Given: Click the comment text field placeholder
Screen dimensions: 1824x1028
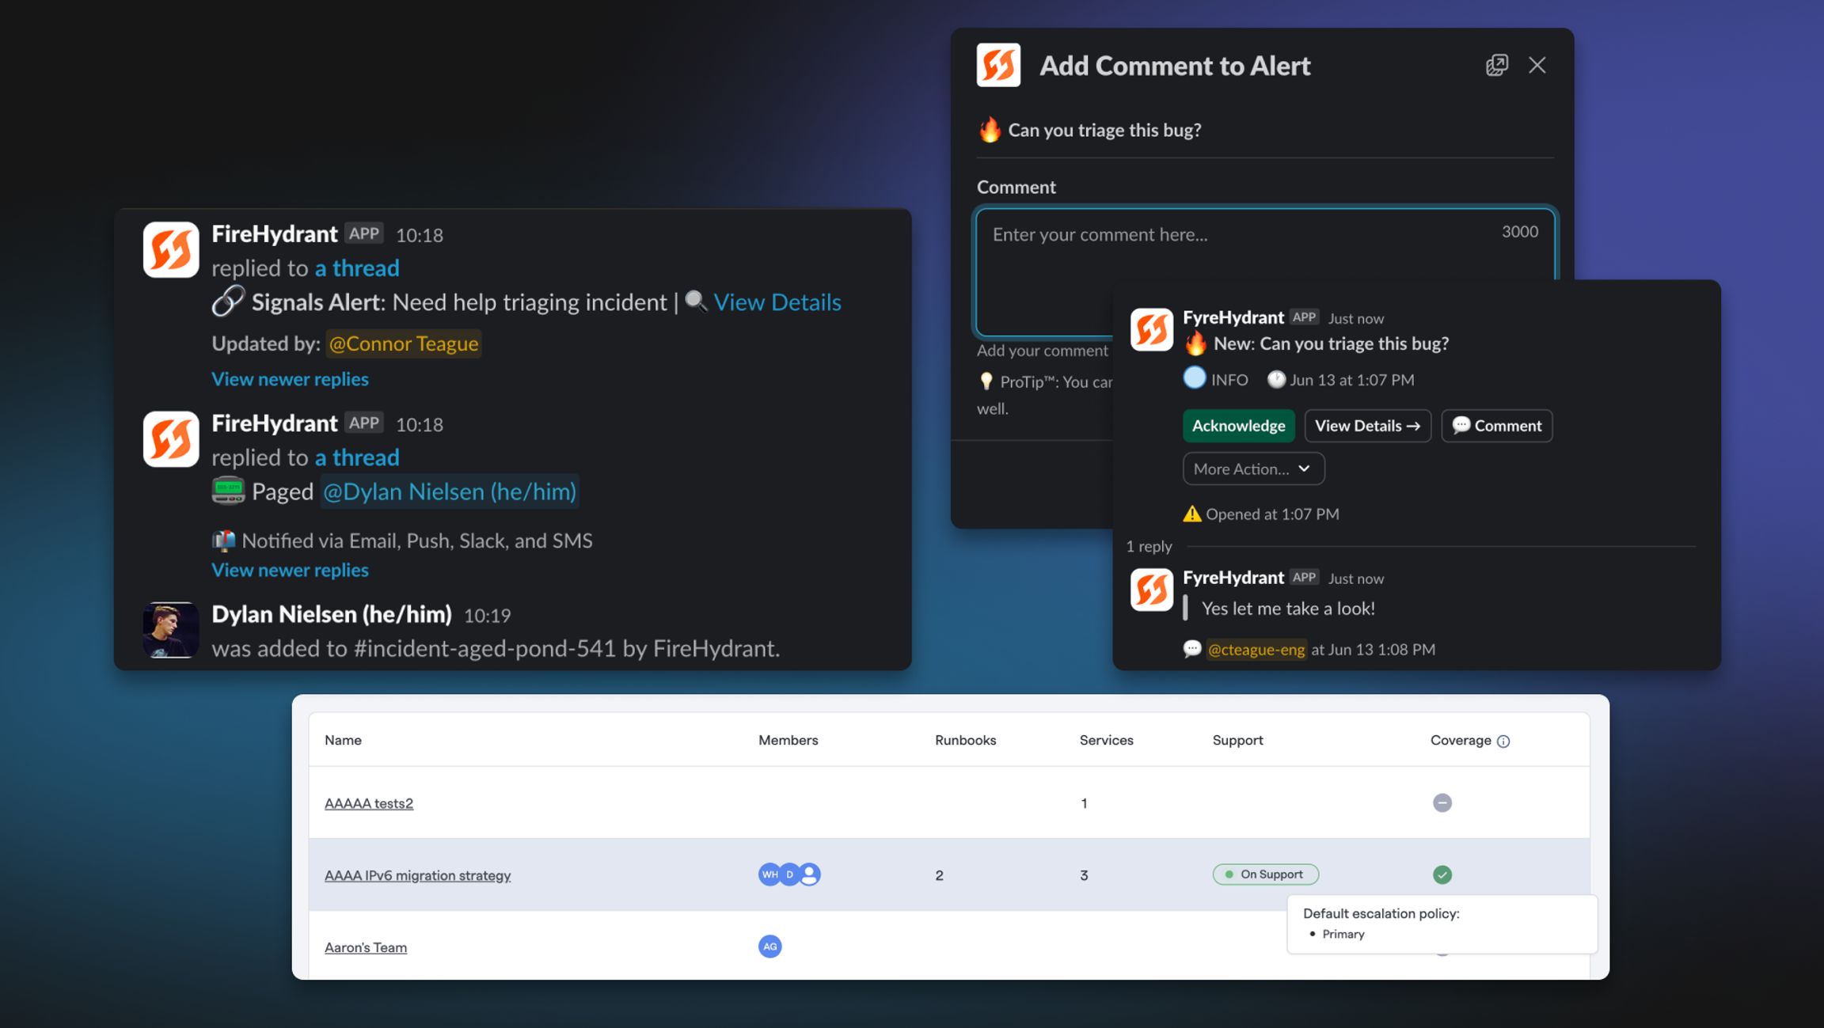Looking at the screenshot, I should (1100, 234).
